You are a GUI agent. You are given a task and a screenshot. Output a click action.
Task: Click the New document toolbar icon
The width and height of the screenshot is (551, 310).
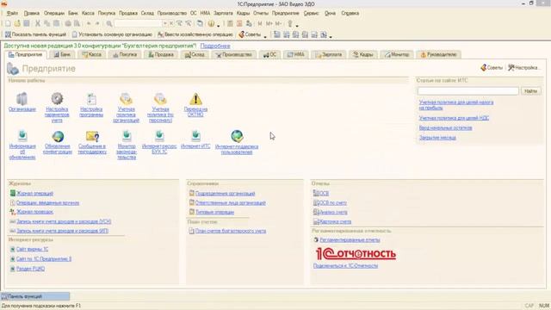point(8,23)
